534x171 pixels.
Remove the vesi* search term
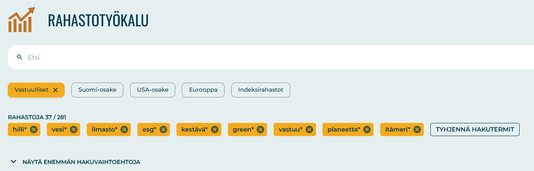[x=74, y=129]
